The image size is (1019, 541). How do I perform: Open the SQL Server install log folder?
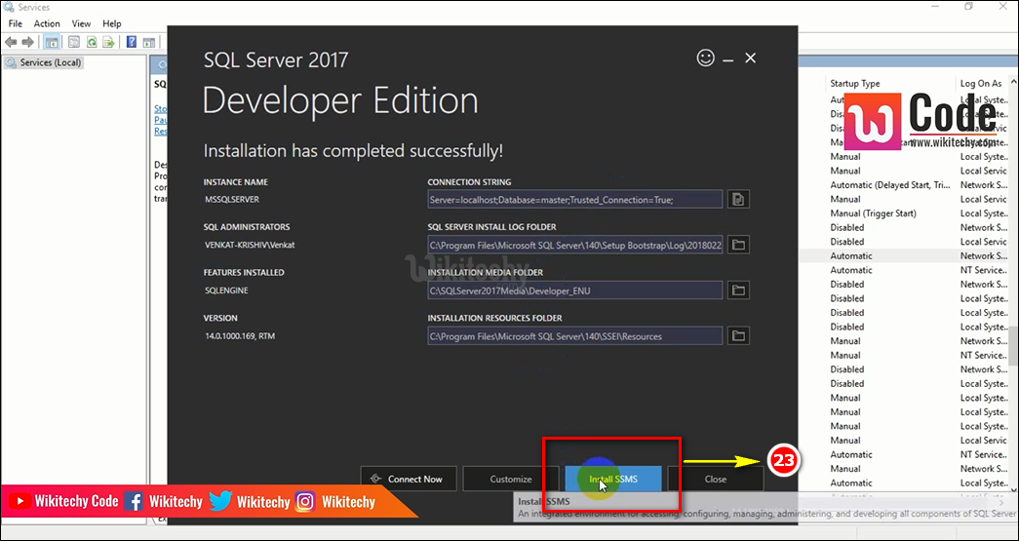(738, 245)
